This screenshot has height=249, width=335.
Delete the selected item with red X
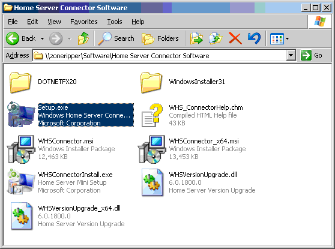[x=235, y=38]
